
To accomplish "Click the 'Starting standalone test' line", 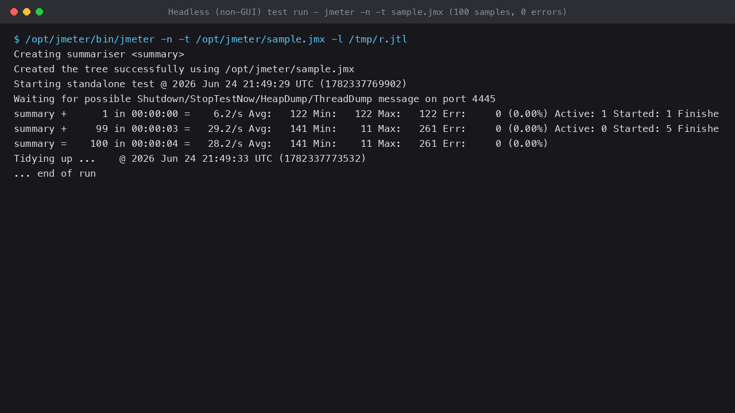I will pos(211,84).
